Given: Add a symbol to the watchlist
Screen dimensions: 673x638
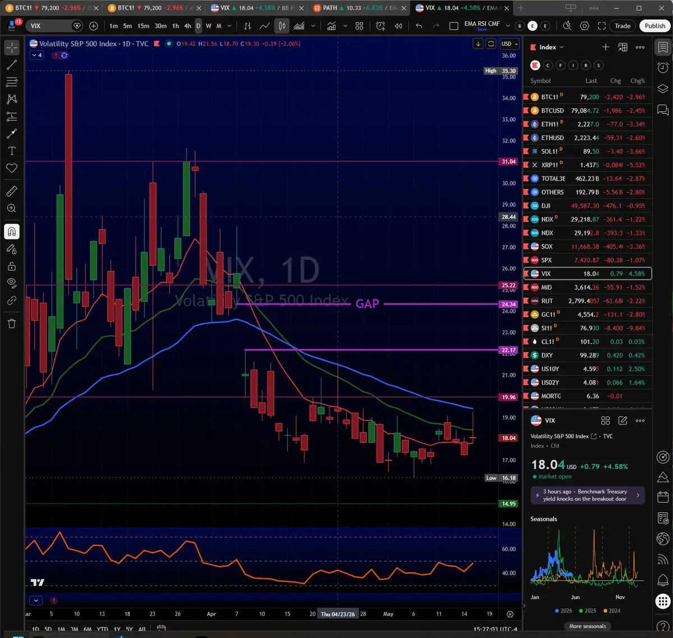Looking at the screenshot, I should (x=605, y=47).
